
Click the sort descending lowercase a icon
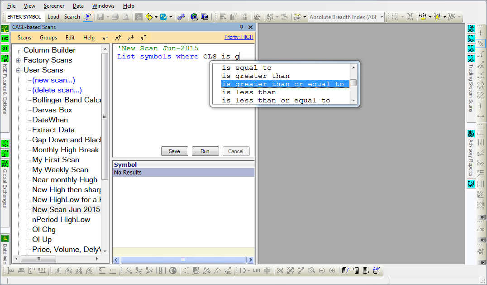[131, 38]
